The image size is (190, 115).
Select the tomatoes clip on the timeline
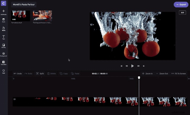[100, 102]
